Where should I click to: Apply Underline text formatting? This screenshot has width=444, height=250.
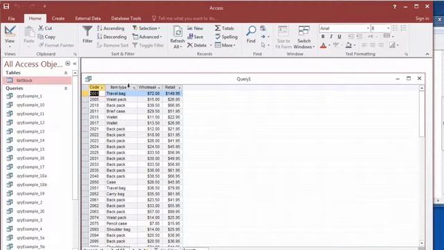(339, 36)
